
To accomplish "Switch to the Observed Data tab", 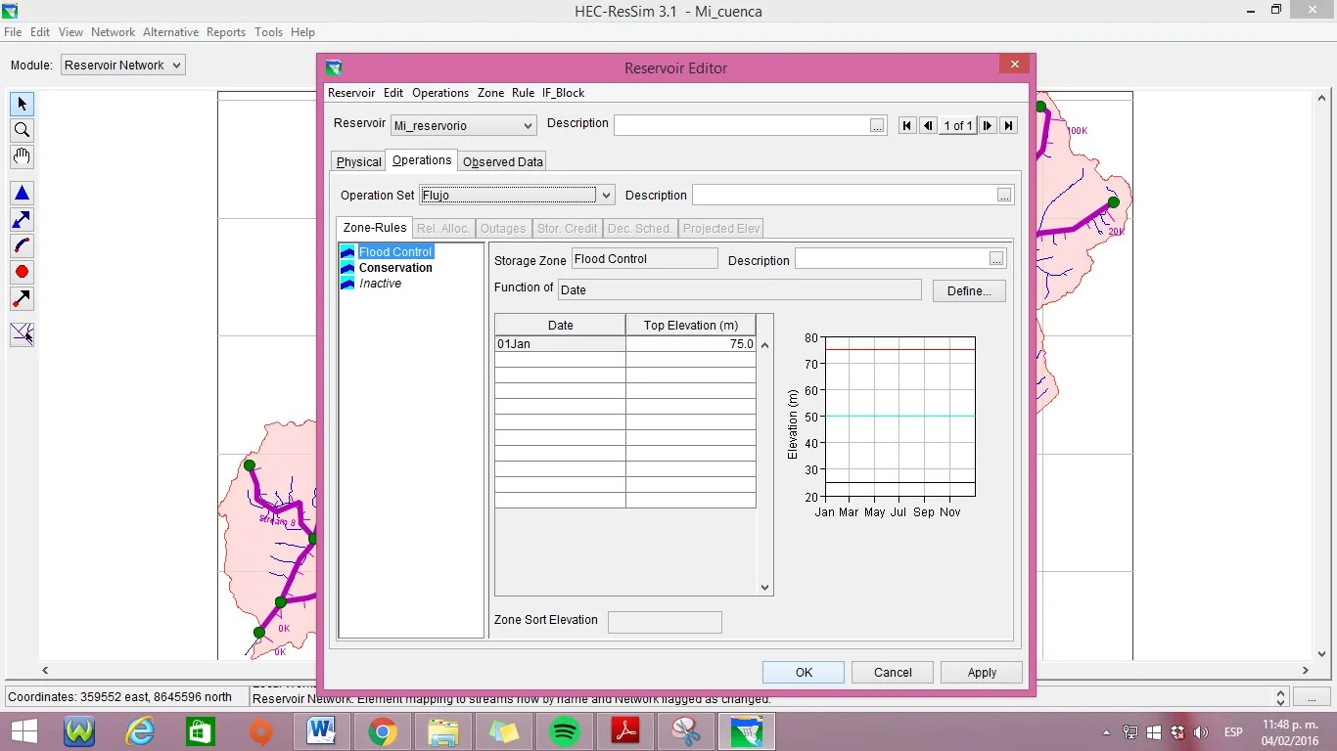I will pyautogui.click(x=503, y=162).
